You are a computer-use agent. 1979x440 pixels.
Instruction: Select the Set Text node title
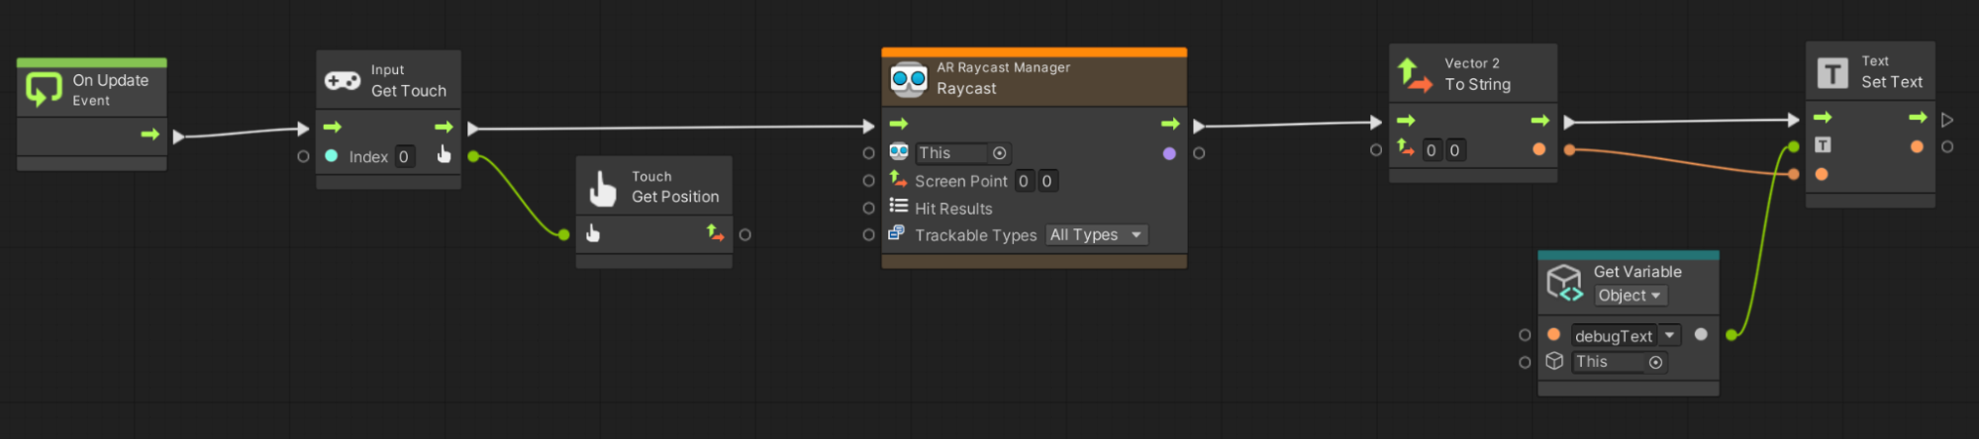(1891, 83)
